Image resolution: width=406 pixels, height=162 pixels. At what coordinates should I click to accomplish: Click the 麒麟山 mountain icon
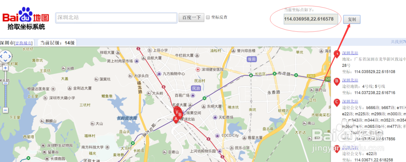(x=42, y=121)
